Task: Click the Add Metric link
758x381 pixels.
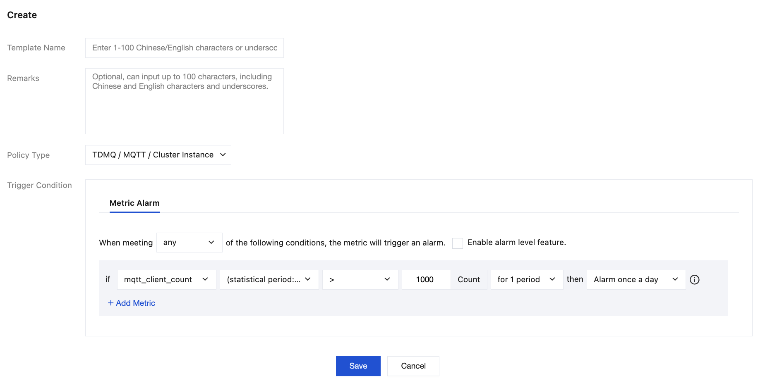Action: tap(135, 303)
